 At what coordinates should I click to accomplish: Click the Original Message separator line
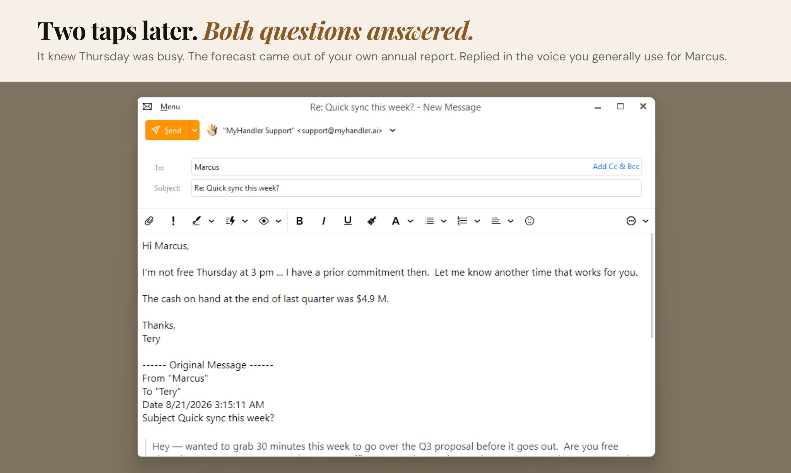pos(208,365)
